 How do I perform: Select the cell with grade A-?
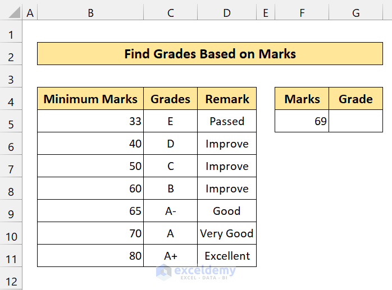coord(171,211)
